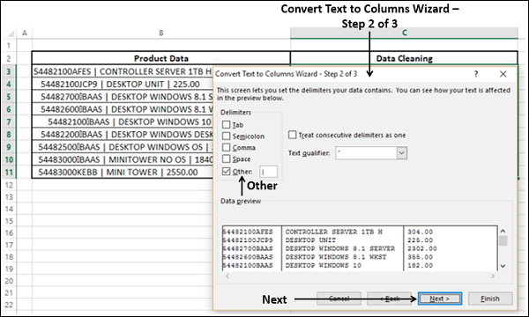Click the Next > button

point(440,299)
